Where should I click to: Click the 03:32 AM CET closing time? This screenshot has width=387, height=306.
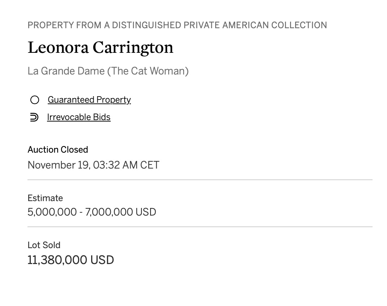pyautogui.click(x=126, y=165)
